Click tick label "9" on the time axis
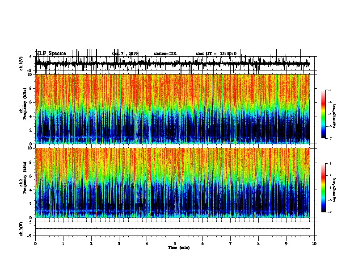The width and height of the screenshot is (354, 273). (286, 244)
